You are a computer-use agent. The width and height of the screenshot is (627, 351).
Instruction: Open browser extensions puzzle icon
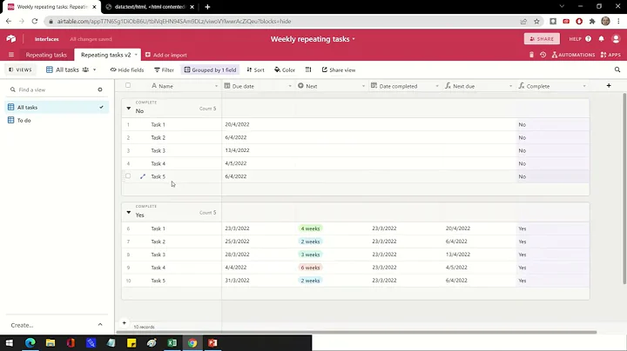pos(592,21)
